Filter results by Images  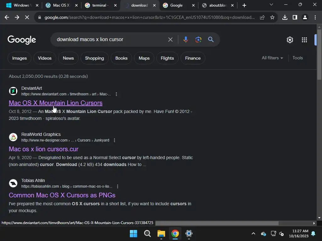click(19, 58)
